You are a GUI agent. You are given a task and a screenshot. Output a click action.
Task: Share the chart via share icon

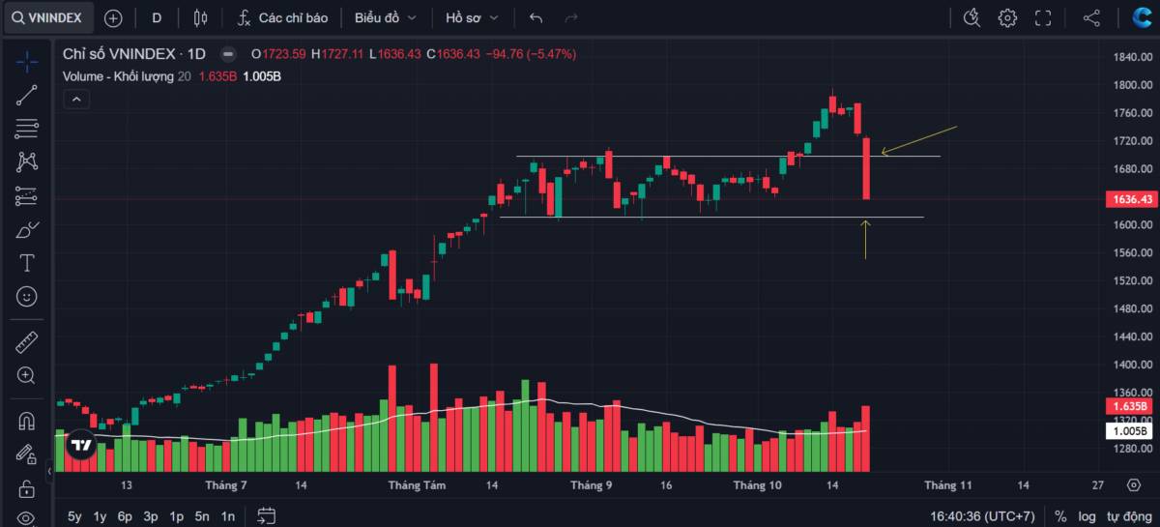(1091, 17)
